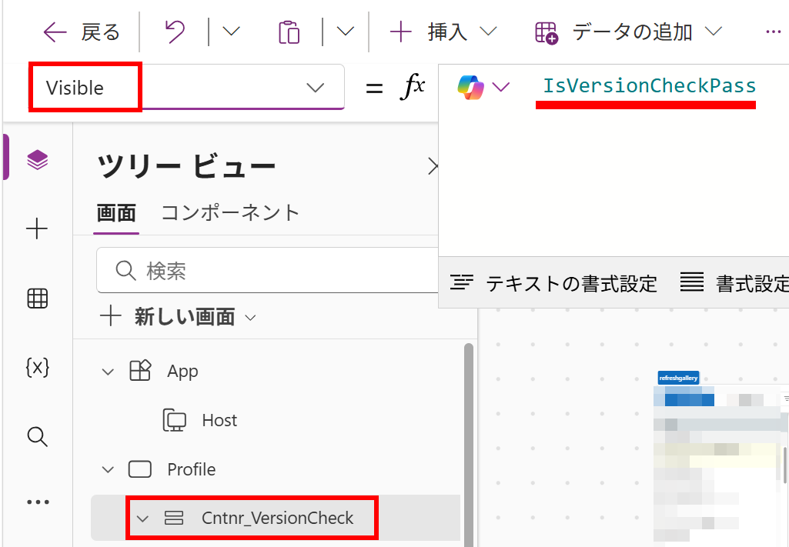The height and width of the screenshot is (547, 789).
Task: Open the Data grid icon in sidebar
Action: tap(37, 299)
